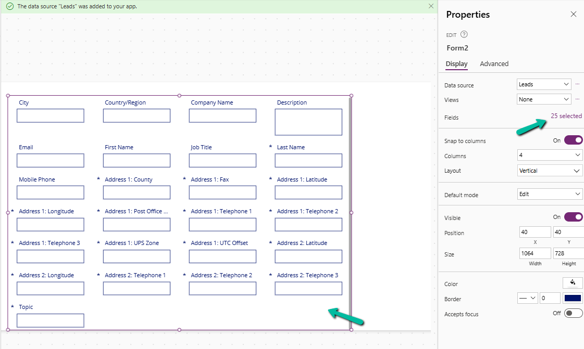Open the Layout Vertical dropdown
584x349 pixels.
tap(550, 171)
